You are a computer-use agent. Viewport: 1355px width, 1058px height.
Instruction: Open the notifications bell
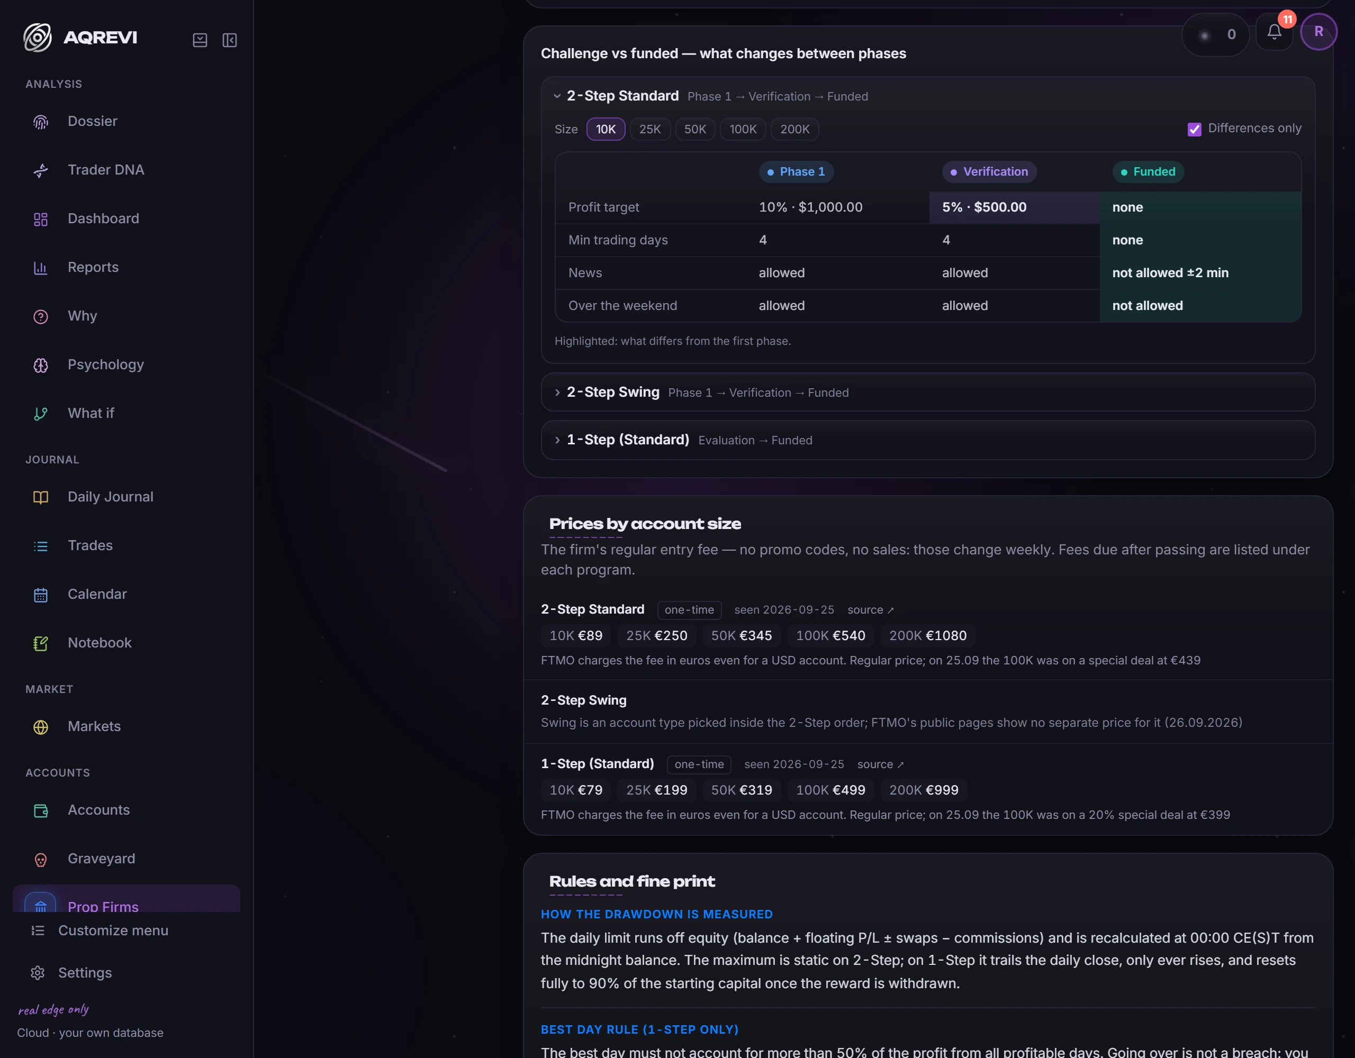1273,32
